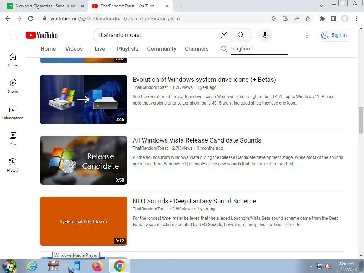Click the scrollbar up arrow
This screenshot has width=364, height=273.
point(361,28)
